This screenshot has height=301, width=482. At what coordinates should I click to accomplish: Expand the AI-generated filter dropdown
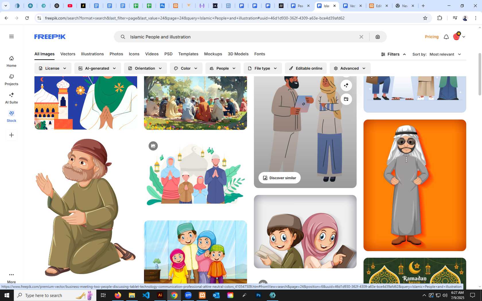click(98, 68)
